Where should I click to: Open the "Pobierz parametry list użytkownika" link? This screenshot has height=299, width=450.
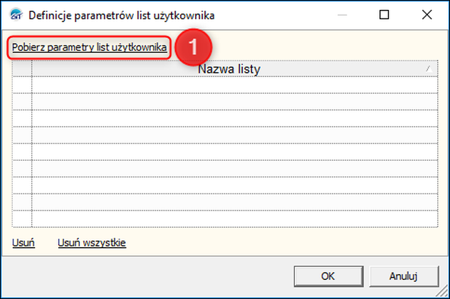90,48
